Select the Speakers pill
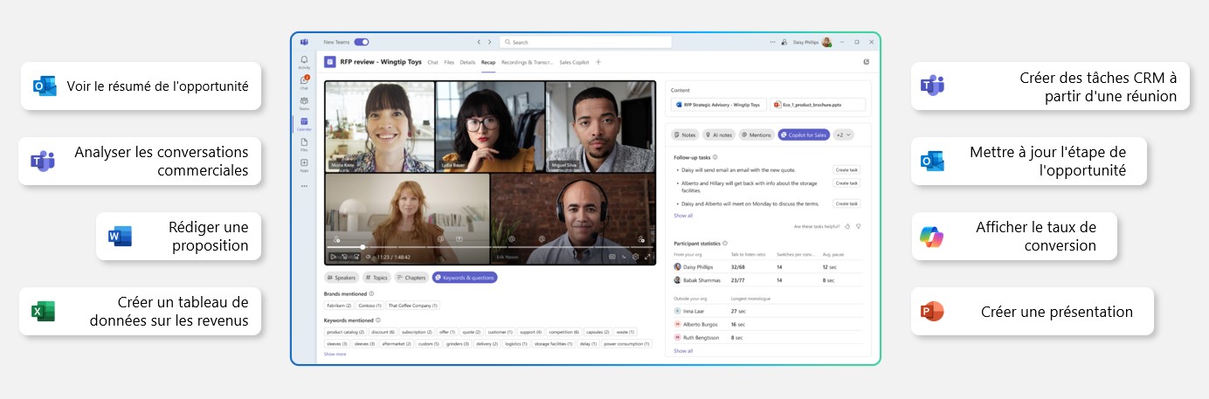 pyautogui.click(x=342, y=278)
